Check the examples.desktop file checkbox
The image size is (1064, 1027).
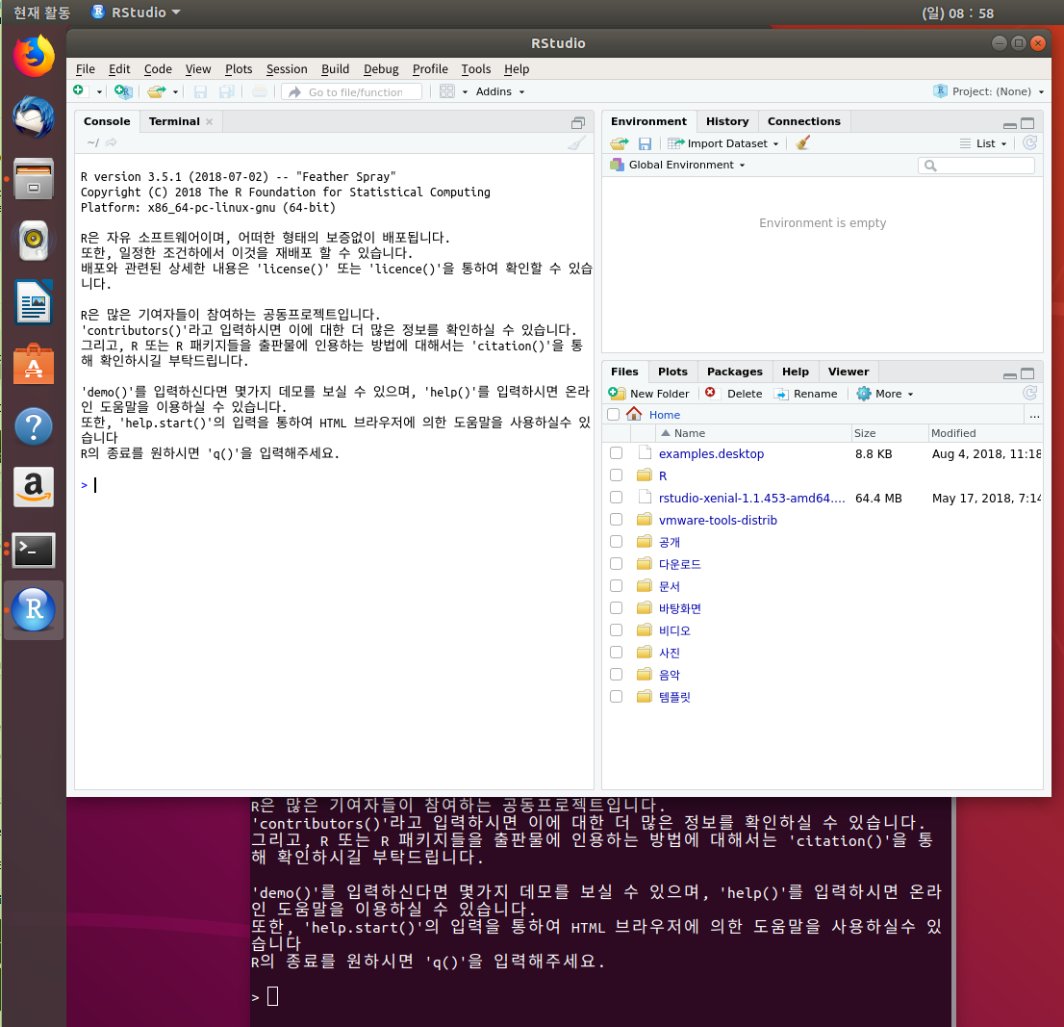[616, 452]
